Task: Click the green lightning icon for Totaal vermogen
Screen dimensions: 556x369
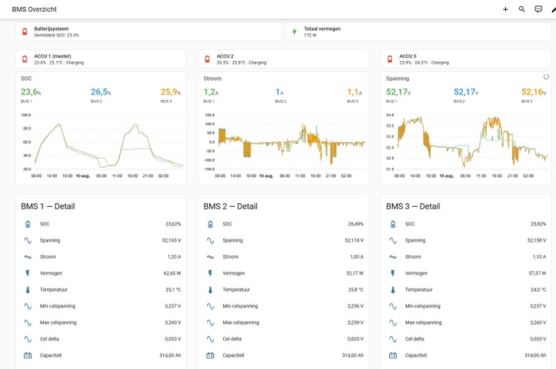Action: pyautogui.click(x=294, y=31)
